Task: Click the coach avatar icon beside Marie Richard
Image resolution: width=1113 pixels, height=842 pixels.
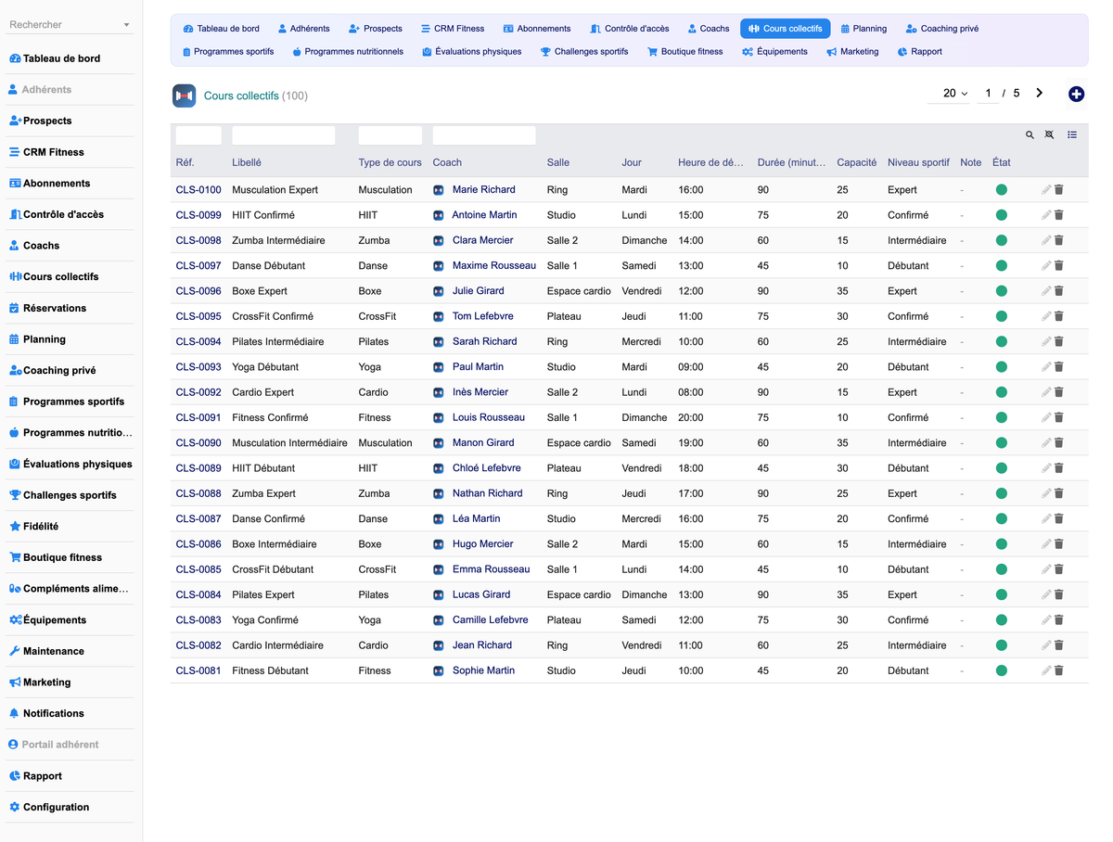Action: point(439,189)
